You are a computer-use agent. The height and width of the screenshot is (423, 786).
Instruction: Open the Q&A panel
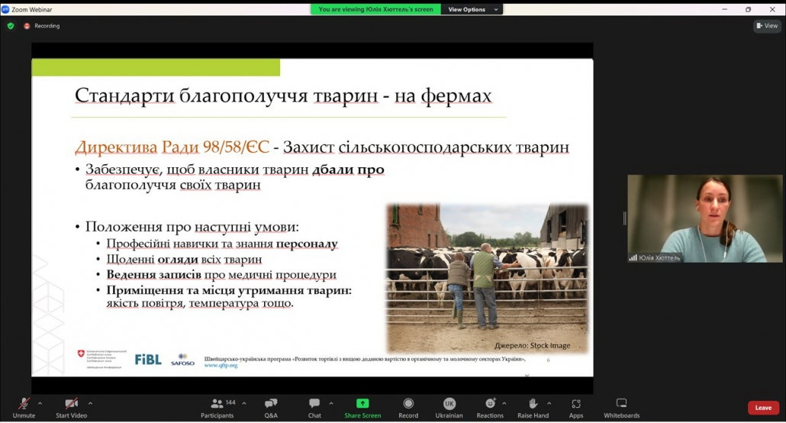pyautogui.click(x=271, y=407)
